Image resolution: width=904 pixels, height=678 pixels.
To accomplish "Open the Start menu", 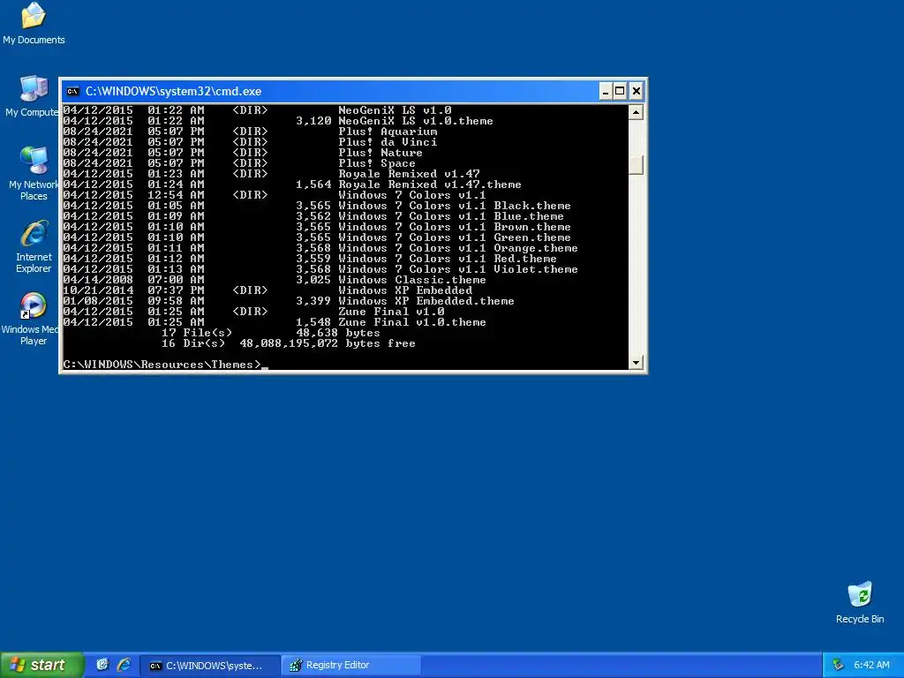I will (41, 665).
